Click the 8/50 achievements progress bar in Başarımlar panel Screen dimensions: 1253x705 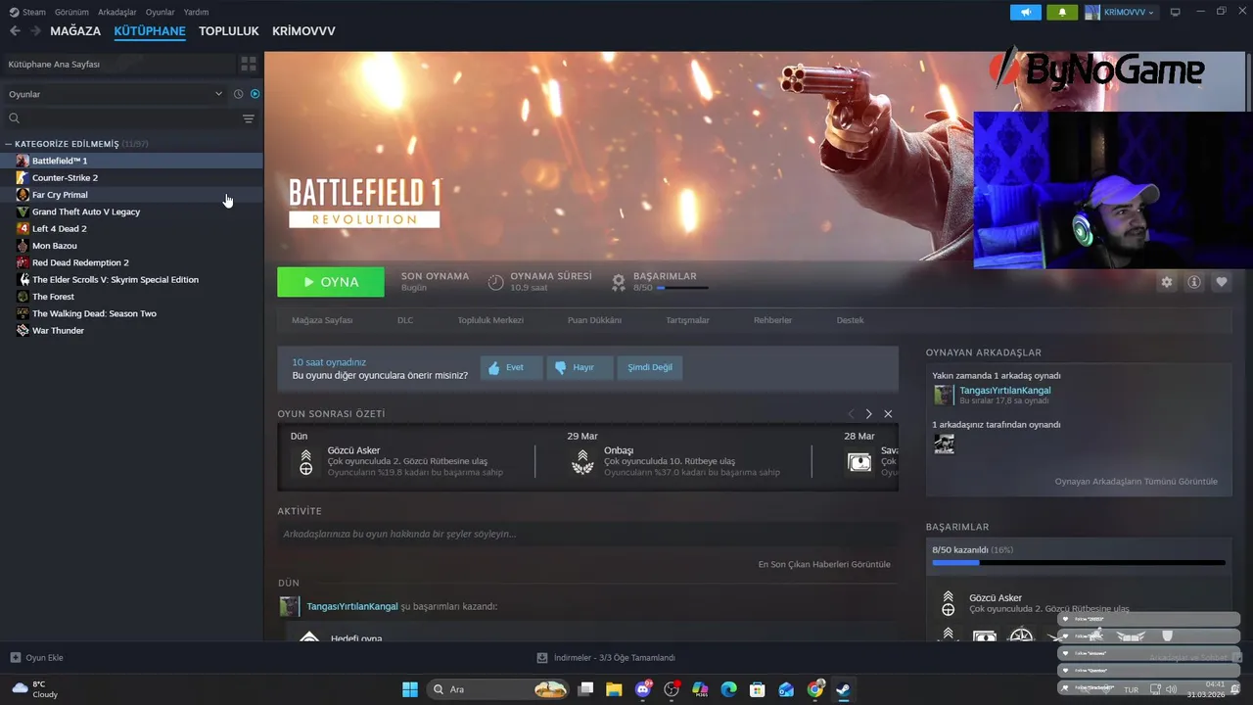point(1079,563)
